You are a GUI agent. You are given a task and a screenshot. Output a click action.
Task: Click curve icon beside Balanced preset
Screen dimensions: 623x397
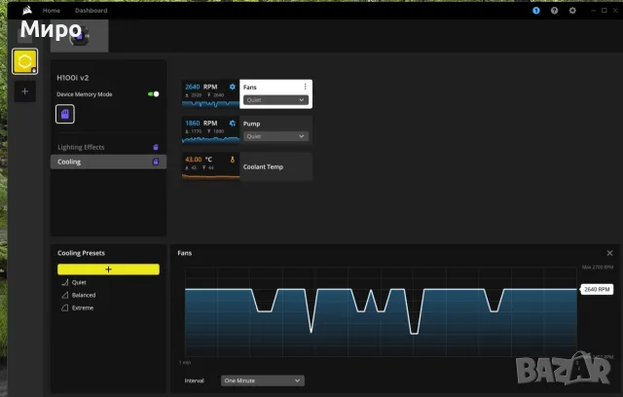click(65, 295)
